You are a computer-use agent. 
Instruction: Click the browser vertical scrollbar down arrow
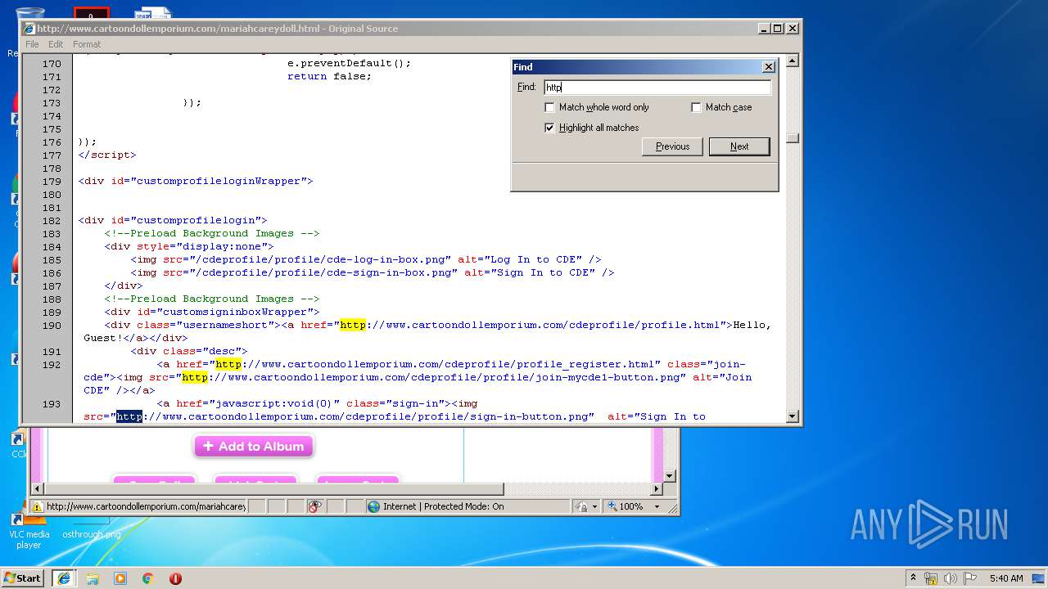(669, 475)
